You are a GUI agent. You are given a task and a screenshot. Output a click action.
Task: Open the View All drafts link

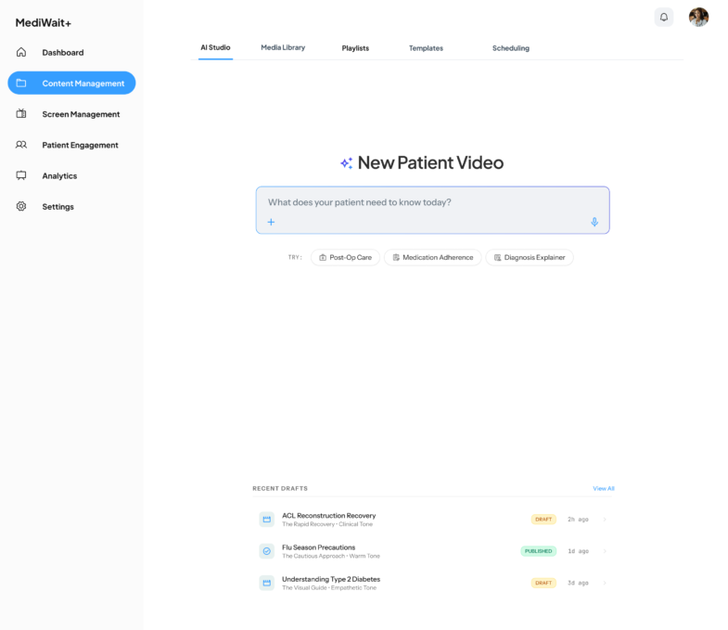coord(603,488)
